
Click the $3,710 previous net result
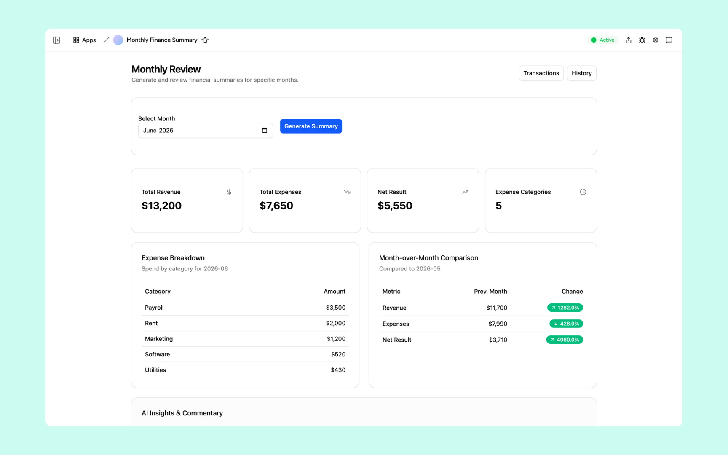498,340
